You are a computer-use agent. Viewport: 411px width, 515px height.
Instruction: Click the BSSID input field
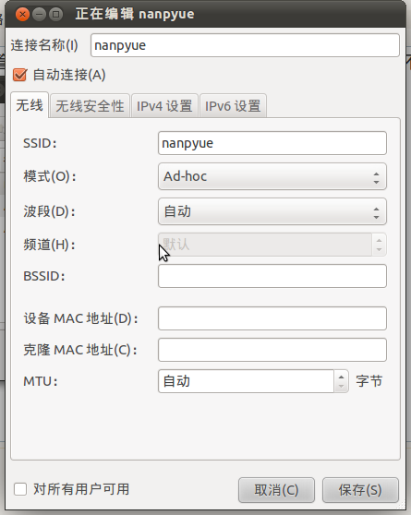(x=272, y=276)
